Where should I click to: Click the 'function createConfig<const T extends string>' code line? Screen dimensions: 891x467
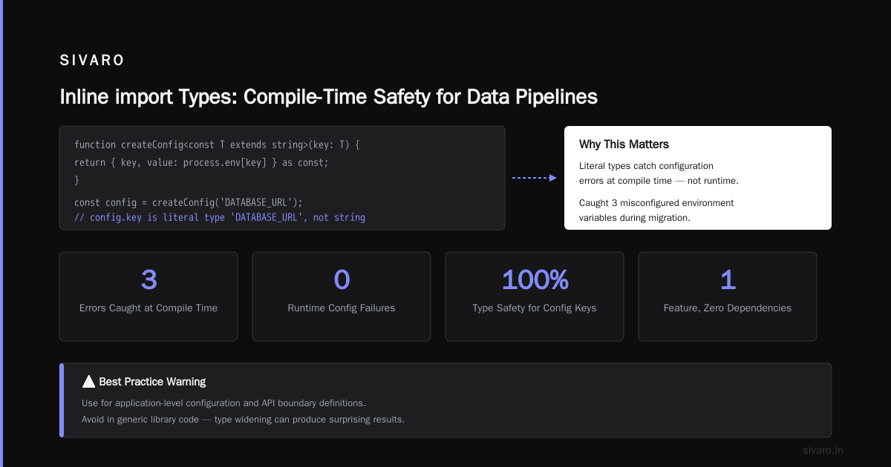point(217,144)
